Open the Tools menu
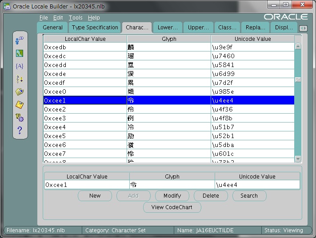The width and height of the screenshot is (316, 238). tap(76, 18)
